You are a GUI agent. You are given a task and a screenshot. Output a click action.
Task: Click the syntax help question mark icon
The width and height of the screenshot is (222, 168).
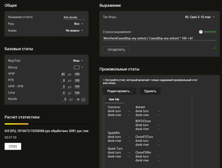point(201,32)
